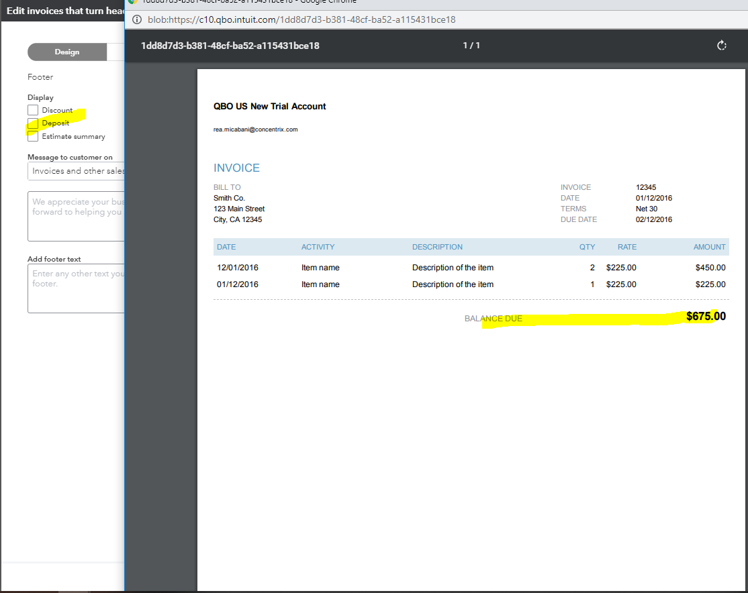Open the 'Invoices and other sales' dropdown
This screenshot has height=593, width=748.
coord(76,171)
